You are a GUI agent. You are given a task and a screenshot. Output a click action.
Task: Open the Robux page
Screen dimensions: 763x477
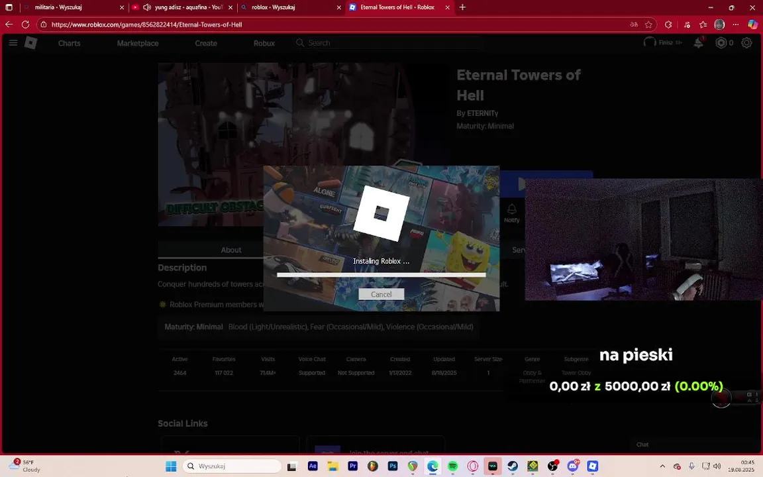(264, 43)
